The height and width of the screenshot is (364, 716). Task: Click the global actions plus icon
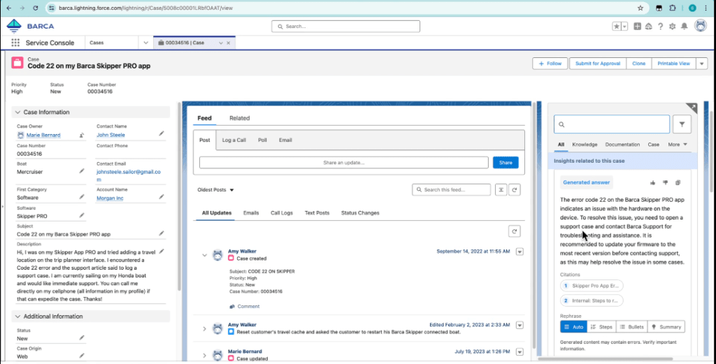pos(637,27)
